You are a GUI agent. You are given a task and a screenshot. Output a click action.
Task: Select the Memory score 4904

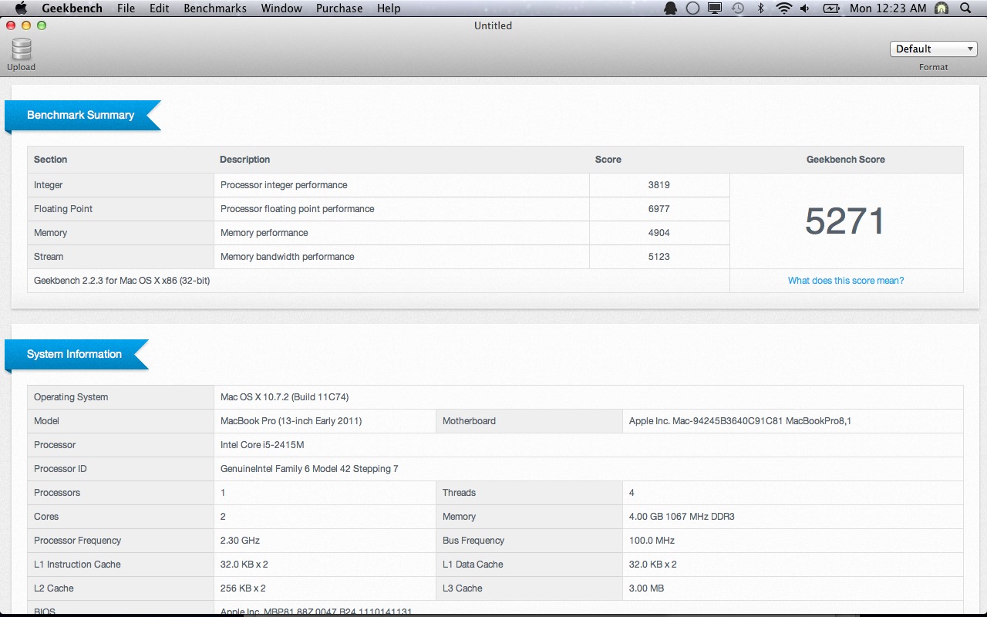click(x=659, y=233)
